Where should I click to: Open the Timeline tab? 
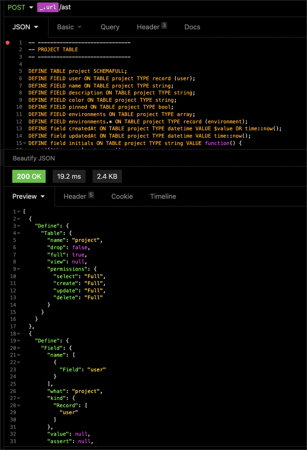coord(163,196)
